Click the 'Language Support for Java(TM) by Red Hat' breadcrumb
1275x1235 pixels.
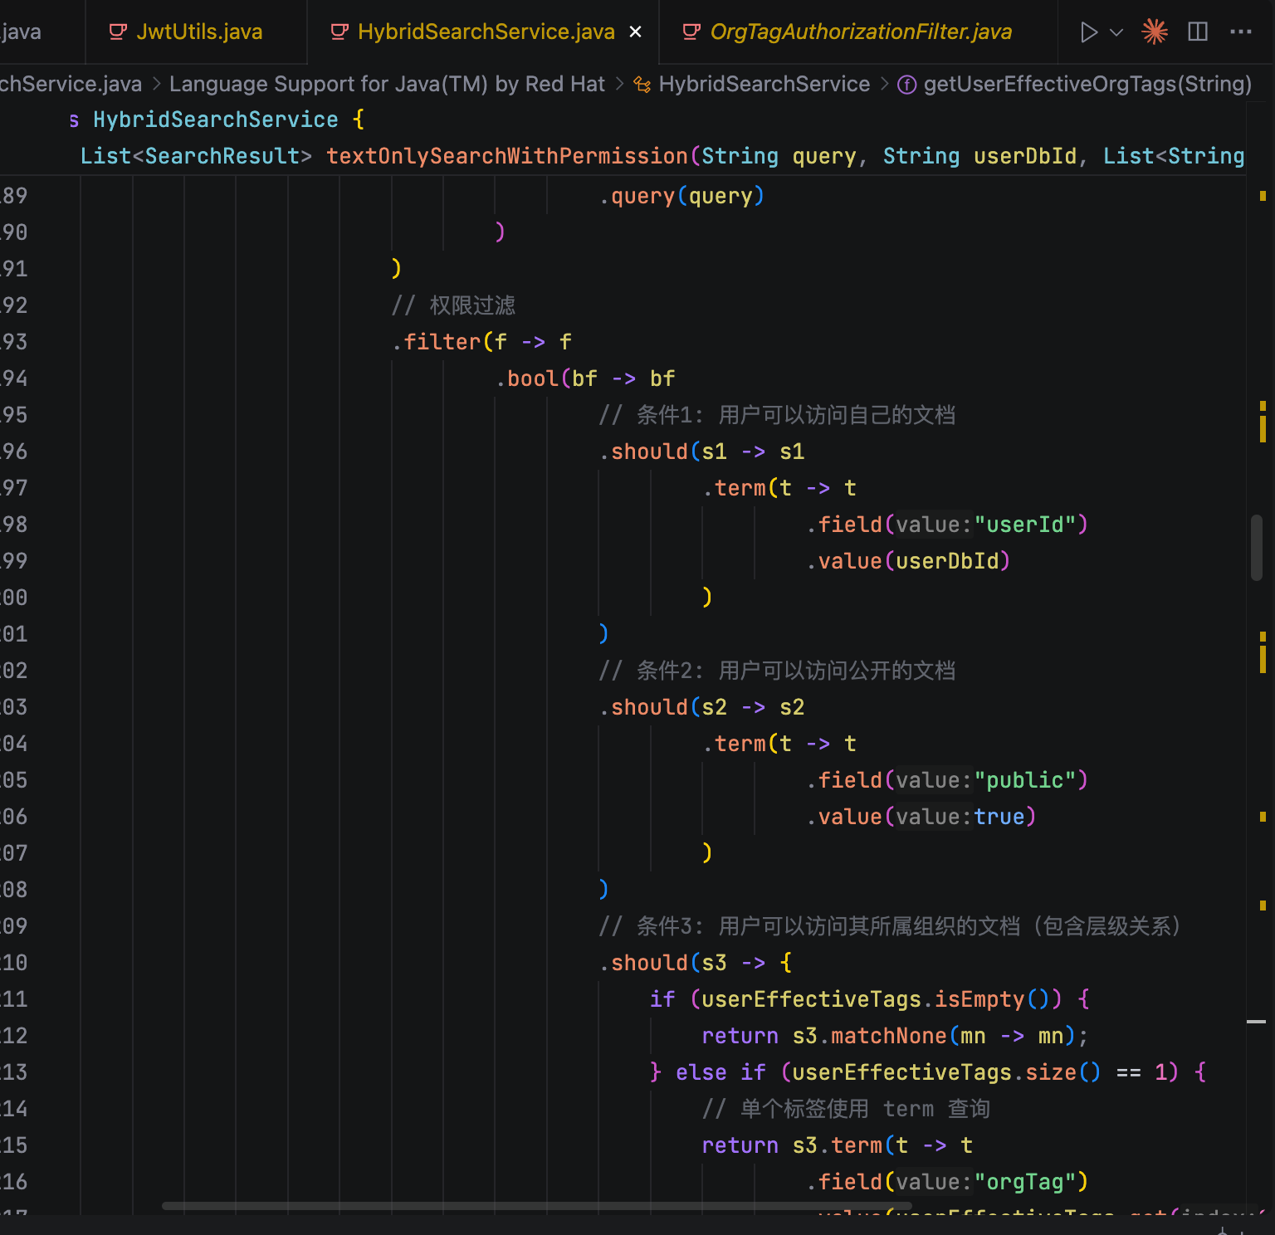click(387, 84)
